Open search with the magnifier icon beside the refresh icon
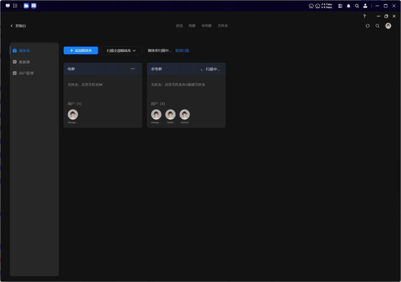 [378, 26]
